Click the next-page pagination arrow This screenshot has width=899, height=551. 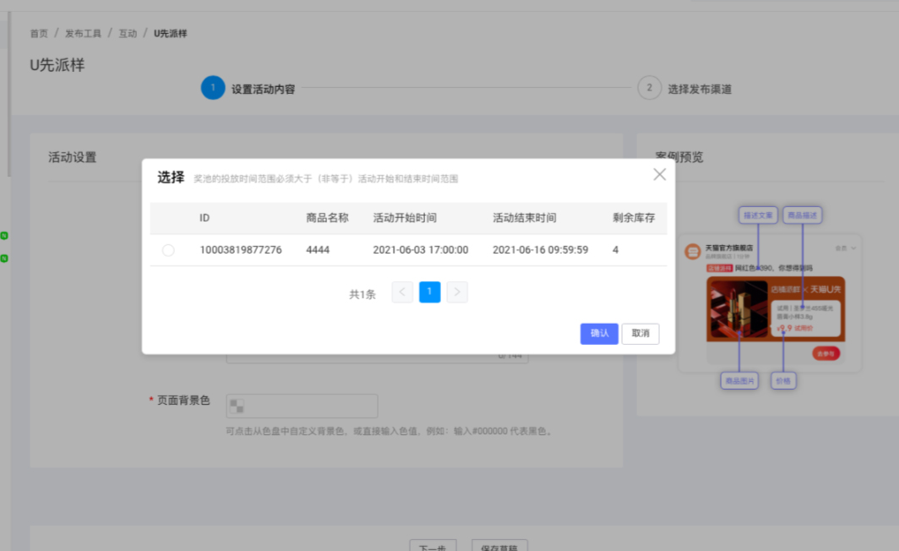click(456, 292)
